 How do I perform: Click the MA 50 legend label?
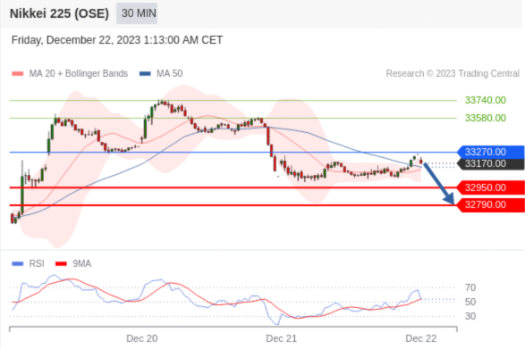pyautogui.click(x=169, y=73)
